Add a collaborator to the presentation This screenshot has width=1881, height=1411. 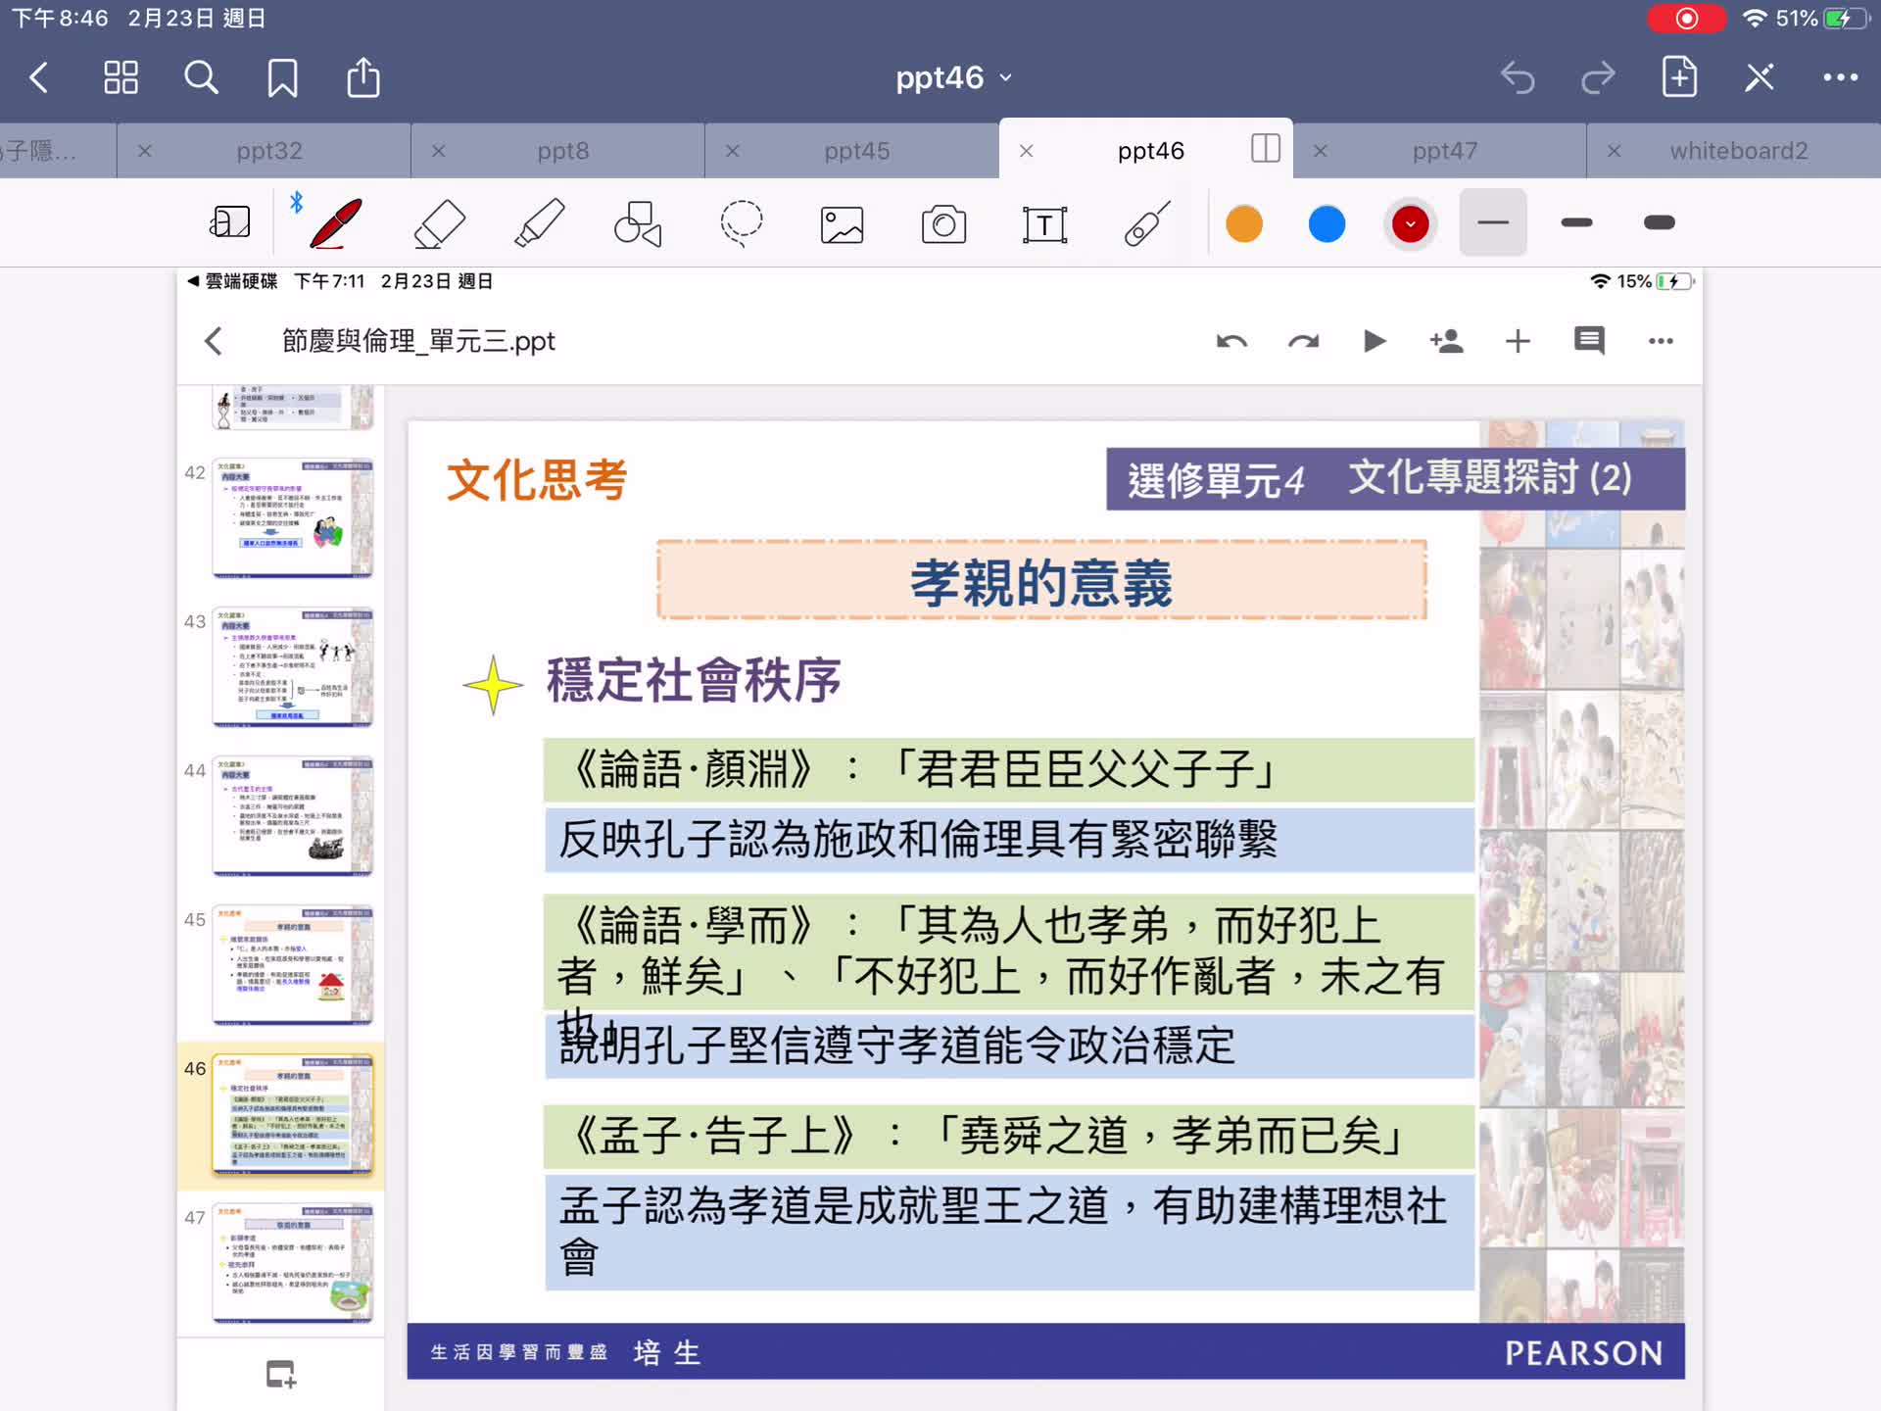(x=1447, y=341)
